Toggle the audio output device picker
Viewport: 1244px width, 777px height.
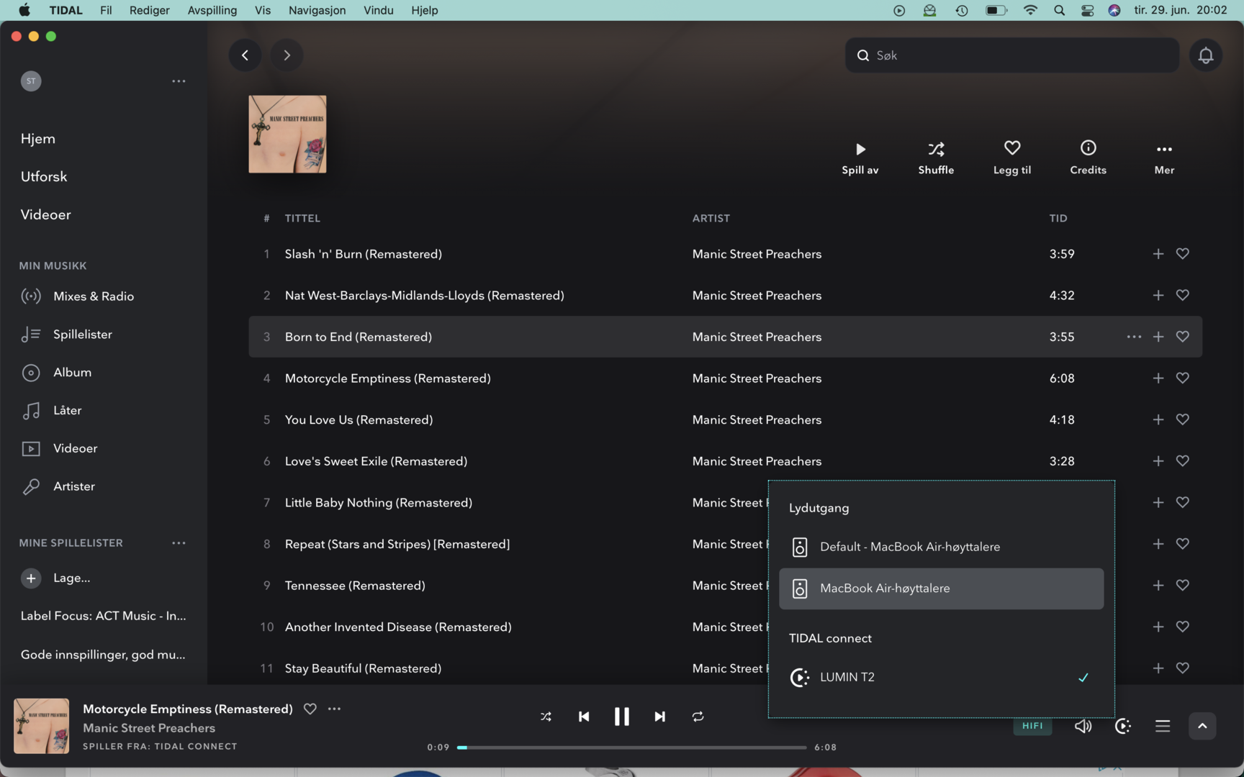click(x=1122, y=726)
